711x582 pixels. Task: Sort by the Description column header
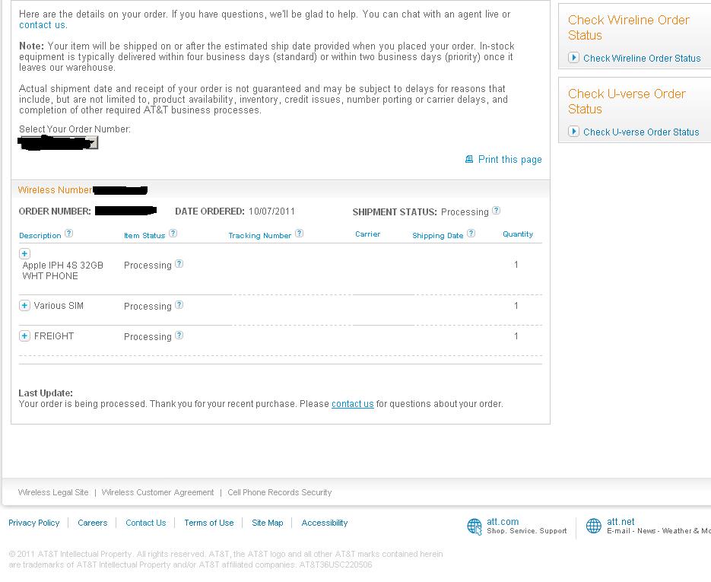[x=40, y=235]
